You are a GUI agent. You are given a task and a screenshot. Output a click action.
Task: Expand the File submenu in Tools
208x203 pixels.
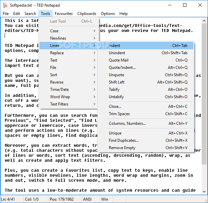coord(69,68)
